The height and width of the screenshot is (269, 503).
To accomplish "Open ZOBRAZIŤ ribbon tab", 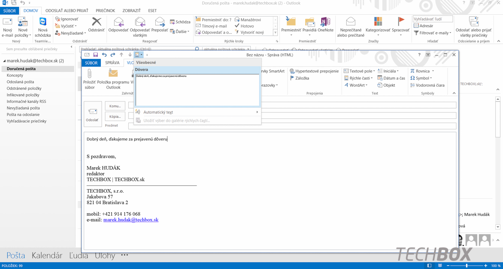I will pyautogui.click(x=131, y=11).
